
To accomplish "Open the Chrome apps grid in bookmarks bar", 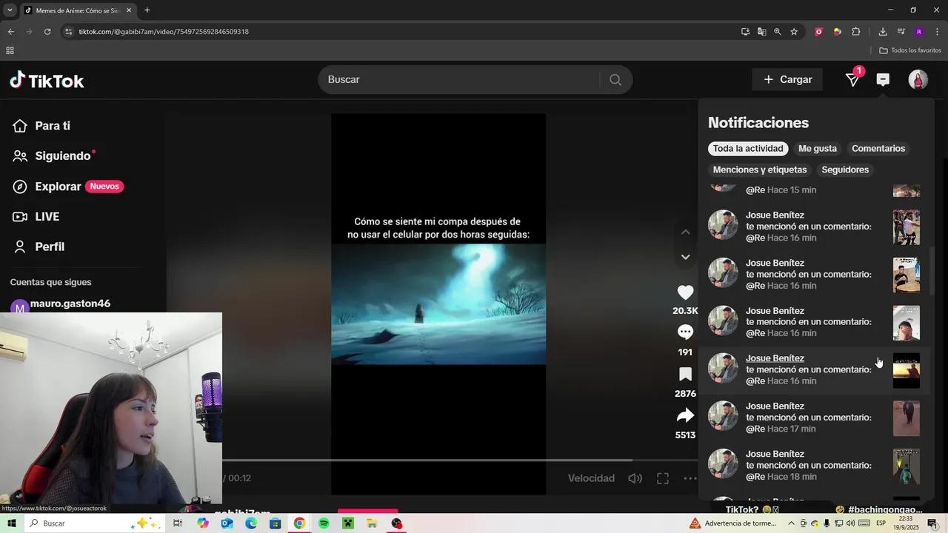I will pos(10,50).
